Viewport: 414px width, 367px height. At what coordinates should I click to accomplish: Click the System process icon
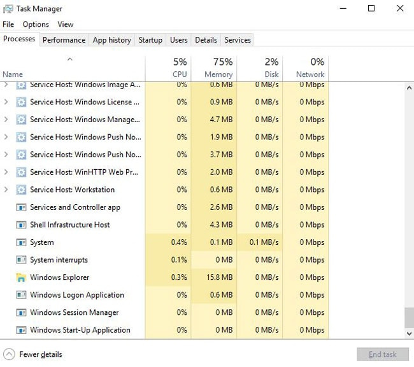click(x=21, y=242)
